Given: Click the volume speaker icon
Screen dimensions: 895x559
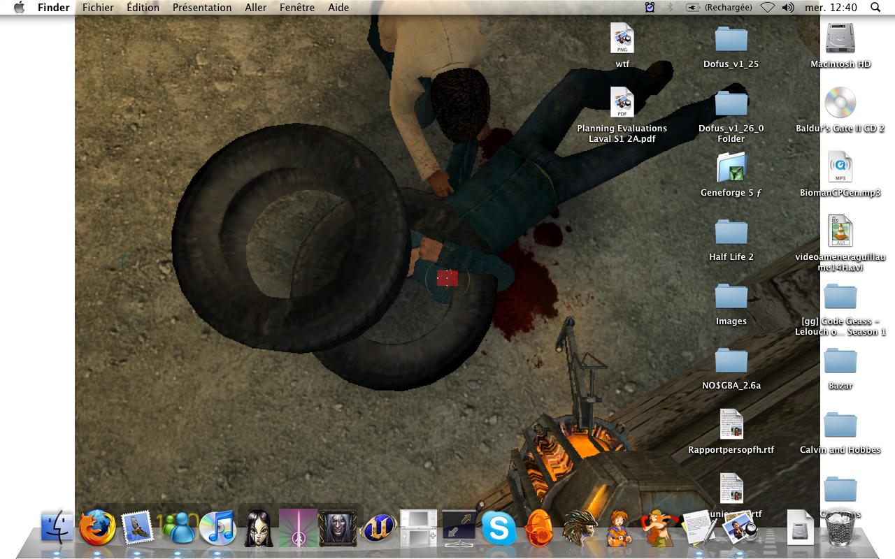Looking at the screenshot, I should 788,8.
